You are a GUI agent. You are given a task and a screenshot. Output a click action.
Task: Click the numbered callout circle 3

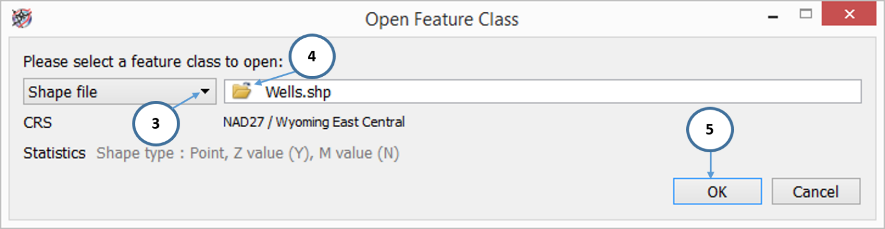(156, 123)
